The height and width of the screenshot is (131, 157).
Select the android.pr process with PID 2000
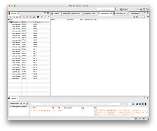tap(28, 35)
